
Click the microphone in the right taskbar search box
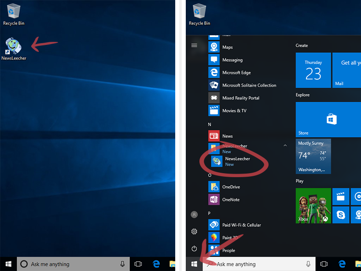point(308,264)
